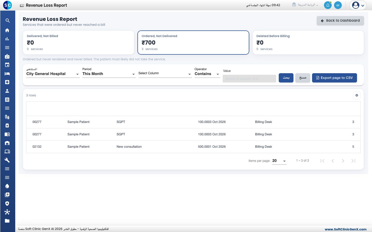Click the 'New consultation' cell
The width and height of the screenshot is (372, 232).
pos(129,147)
